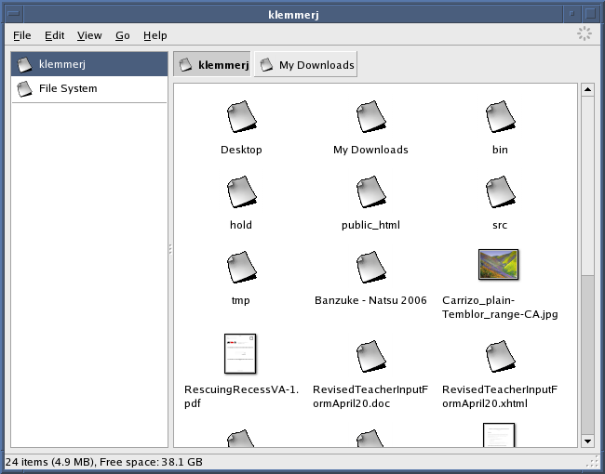Open the File menu
This screenshot has height=474, width=605.
pyautogui.click(x=22, y=35)
